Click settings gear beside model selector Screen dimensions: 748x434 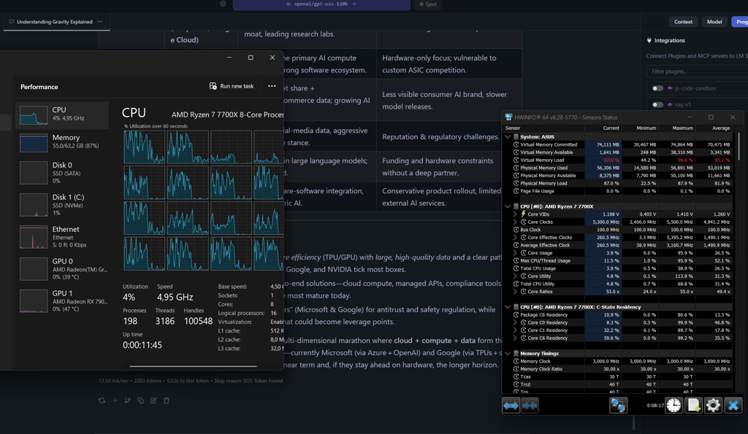223,4
